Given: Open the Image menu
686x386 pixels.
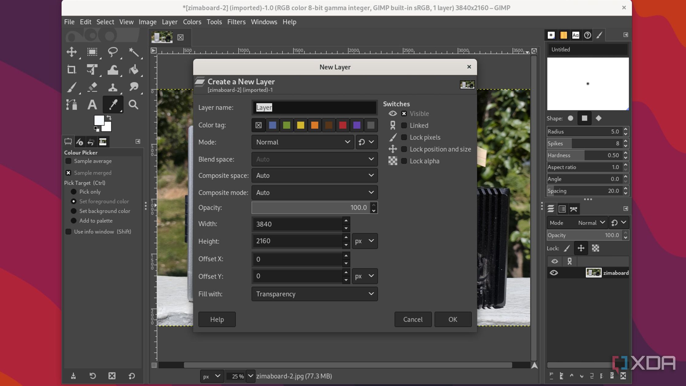Looking at the screenshot, I should 147,22.
